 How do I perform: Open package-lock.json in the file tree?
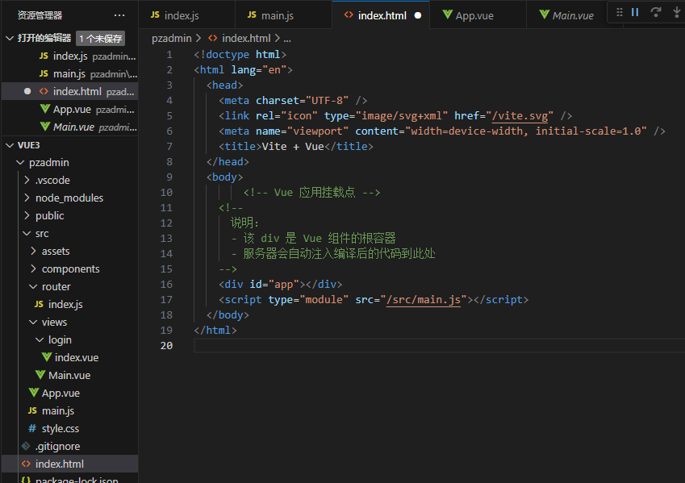coord(70,479)
